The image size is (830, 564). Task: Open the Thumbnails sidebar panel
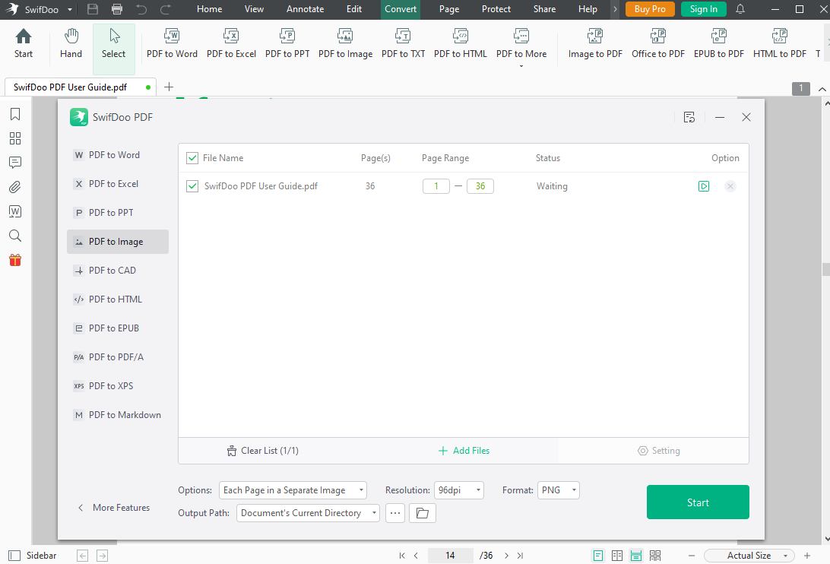coord(15,138)
